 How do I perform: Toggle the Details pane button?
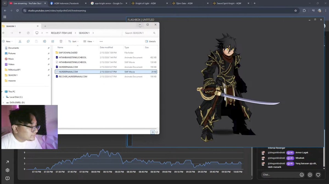point(150,41)
